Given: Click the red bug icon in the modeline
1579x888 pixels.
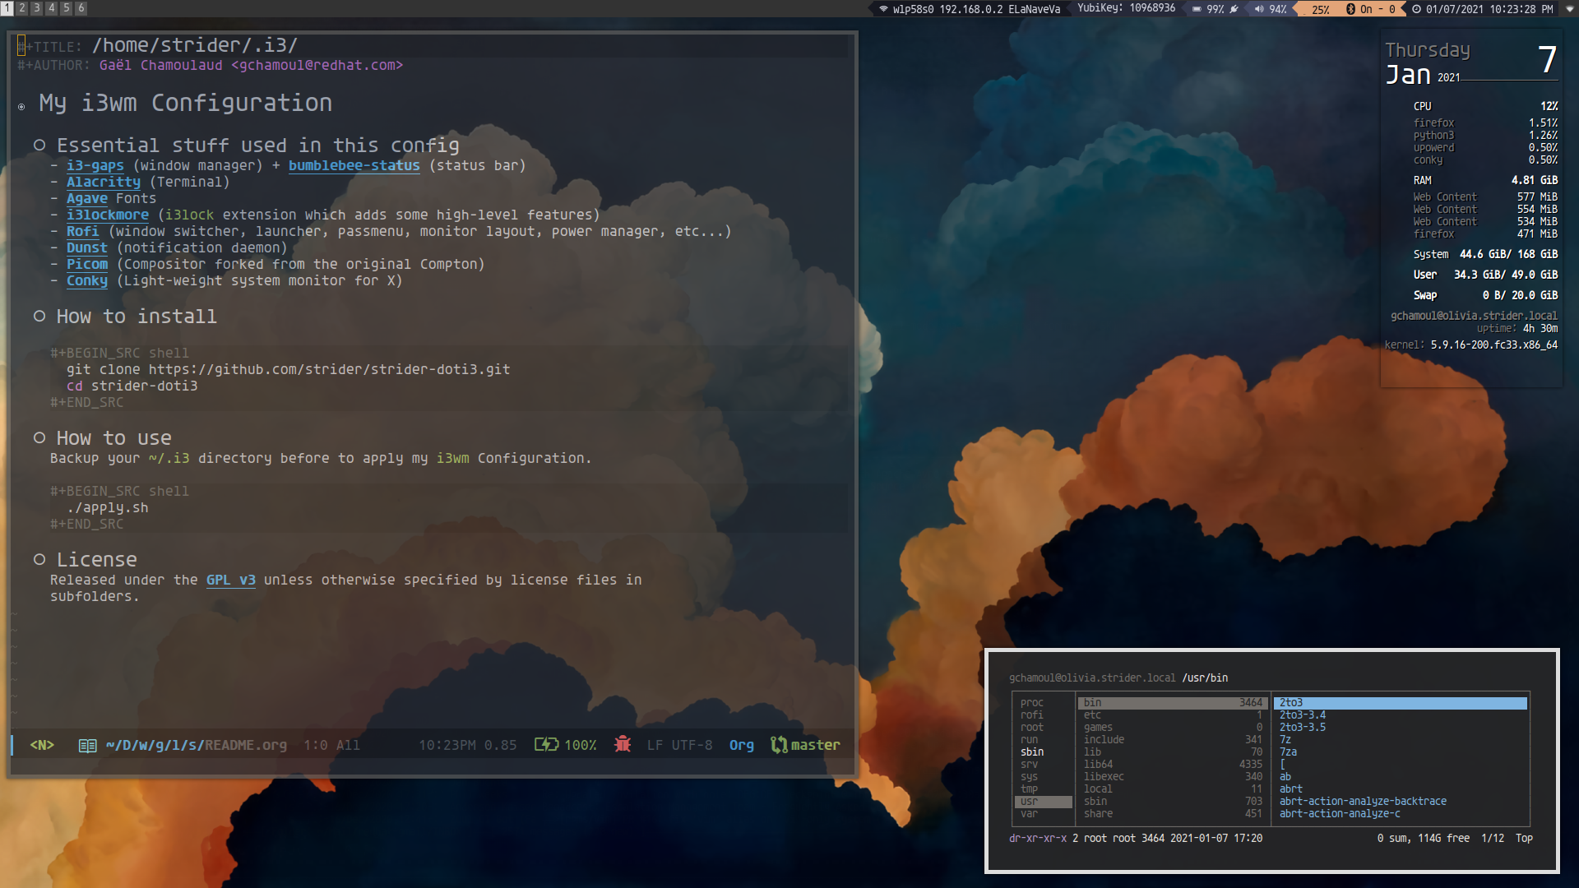Looking at the screenshot, I should click(623, 744).
